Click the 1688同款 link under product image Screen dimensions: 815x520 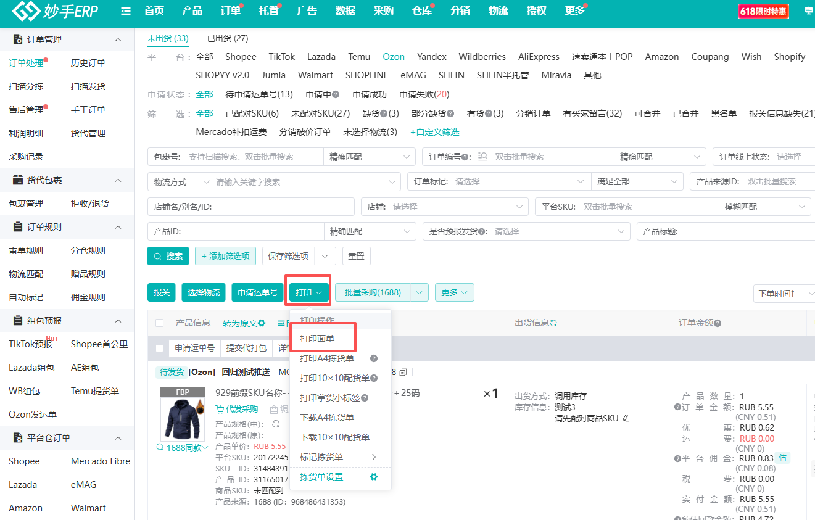tap(182, 448)
